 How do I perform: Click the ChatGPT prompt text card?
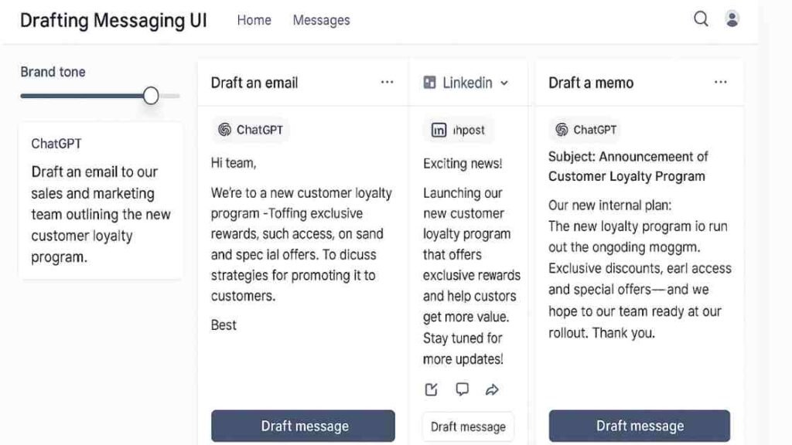[101, 201]
